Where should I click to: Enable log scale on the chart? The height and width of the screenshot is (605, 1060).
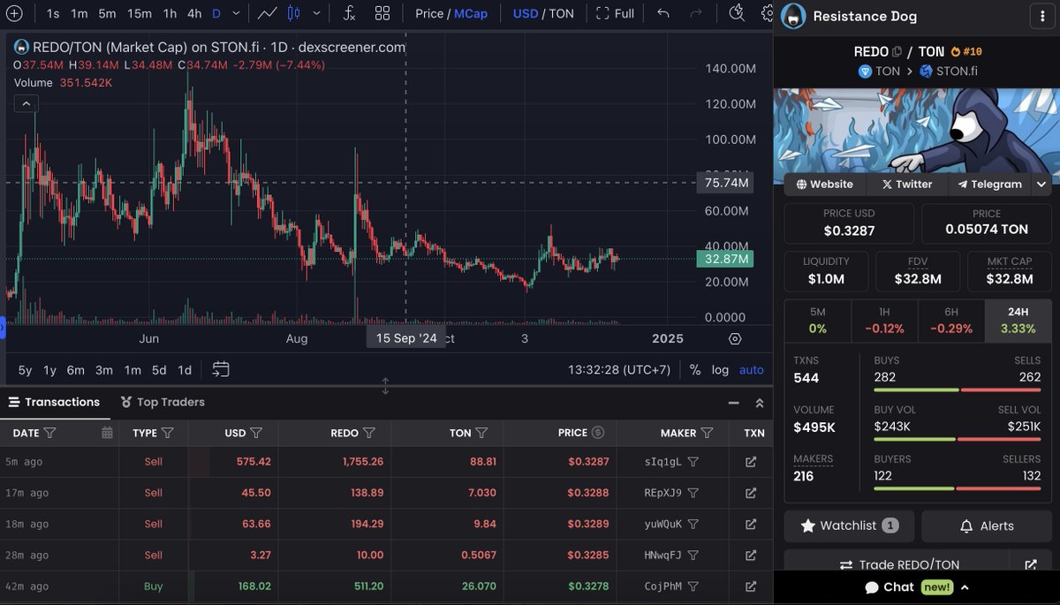click(721, 371)
